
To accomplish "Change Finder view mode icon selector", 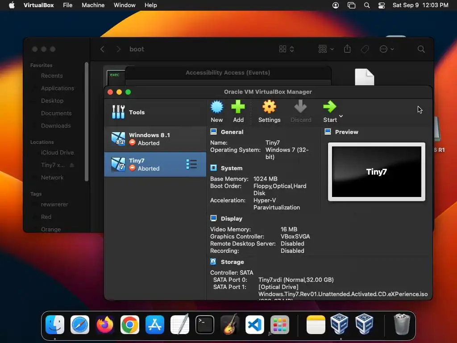I will tap(287, 49).
